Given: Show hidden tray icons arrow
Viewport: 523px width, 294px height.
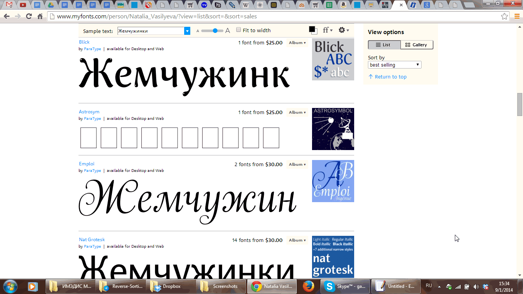Looking at the screenshot, I should [x=439, y=286].
